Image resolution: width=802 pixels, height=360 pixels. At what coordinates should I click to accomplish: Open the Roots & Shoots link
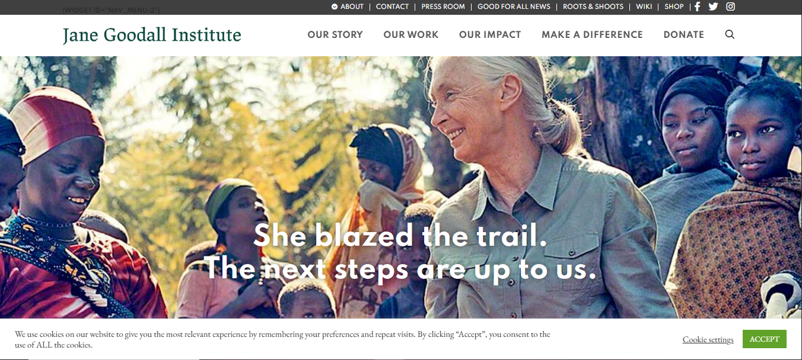(x=593, y=7)
